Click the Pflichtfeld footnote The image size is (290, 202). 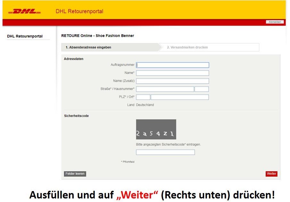pos(128,162)
